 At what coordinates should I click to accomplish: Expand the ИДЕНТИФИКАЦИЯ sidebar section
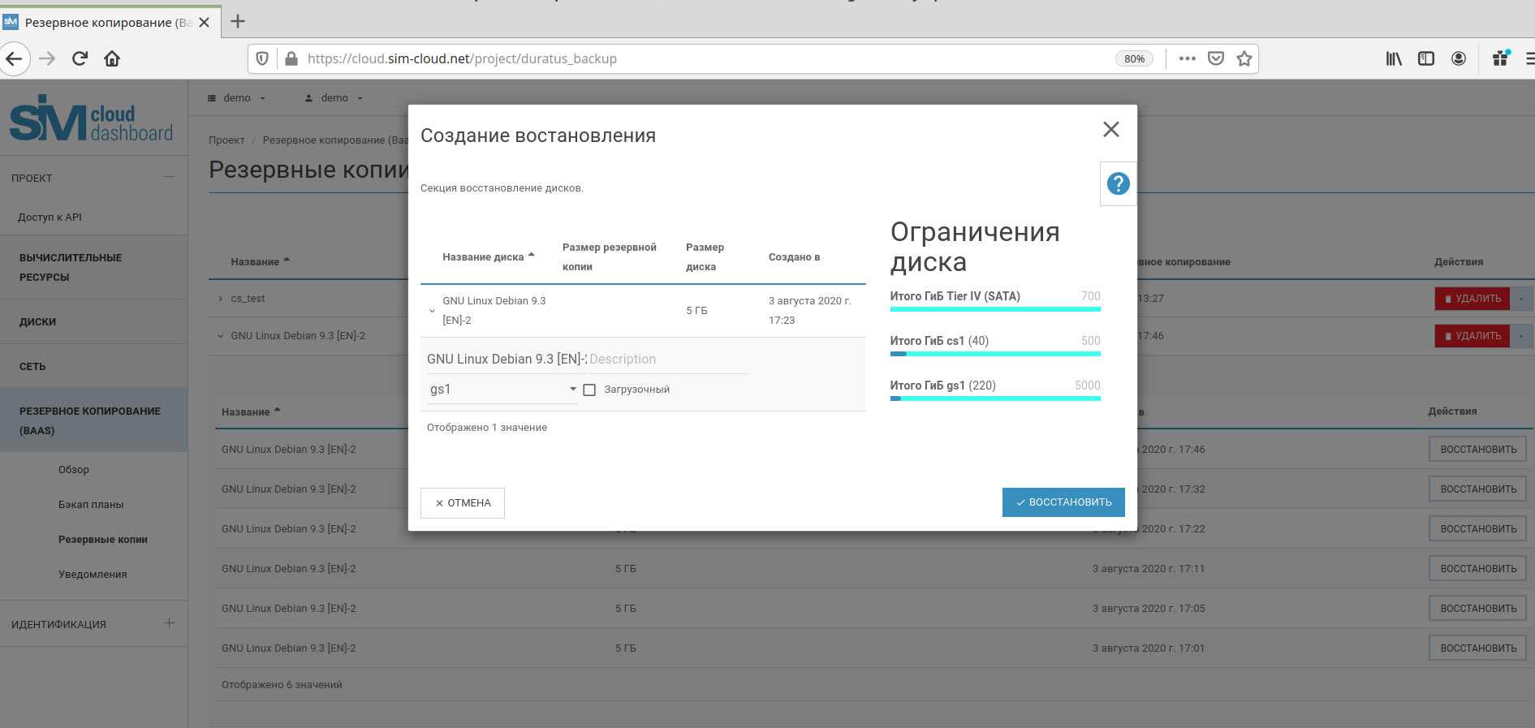point(169,623)
